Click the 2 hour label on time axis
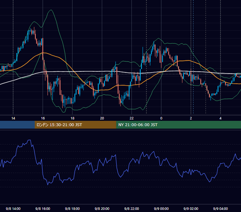 click(191, 118)
